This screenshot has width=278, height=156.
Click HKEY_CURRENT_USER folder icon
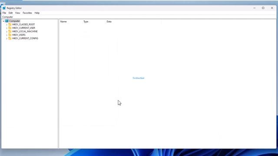(10, 28)
